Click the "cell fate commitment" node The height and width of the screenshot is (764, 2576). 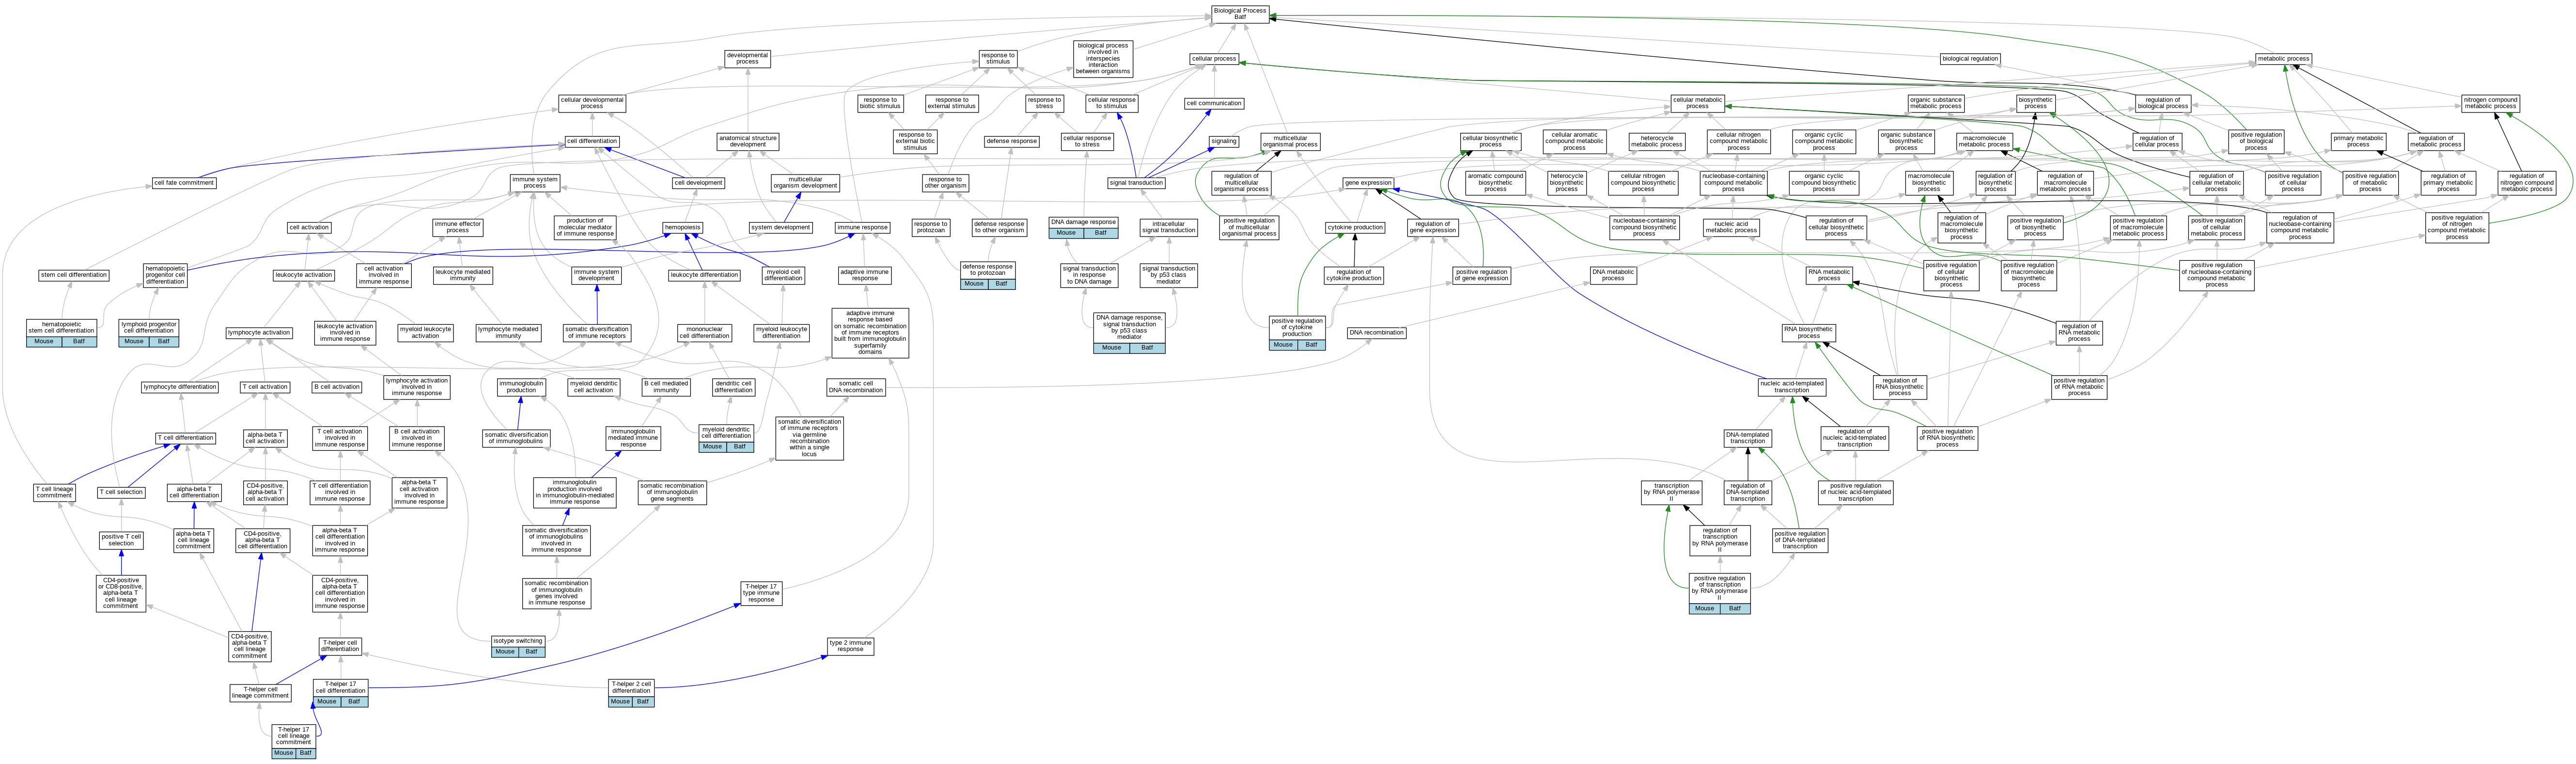(x=184, y=183)
